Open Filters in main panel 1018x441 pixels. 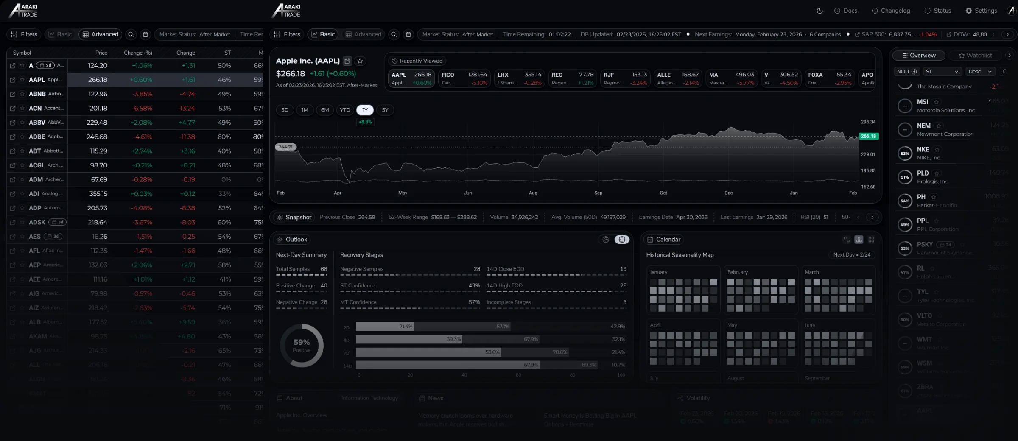point(287,34)
